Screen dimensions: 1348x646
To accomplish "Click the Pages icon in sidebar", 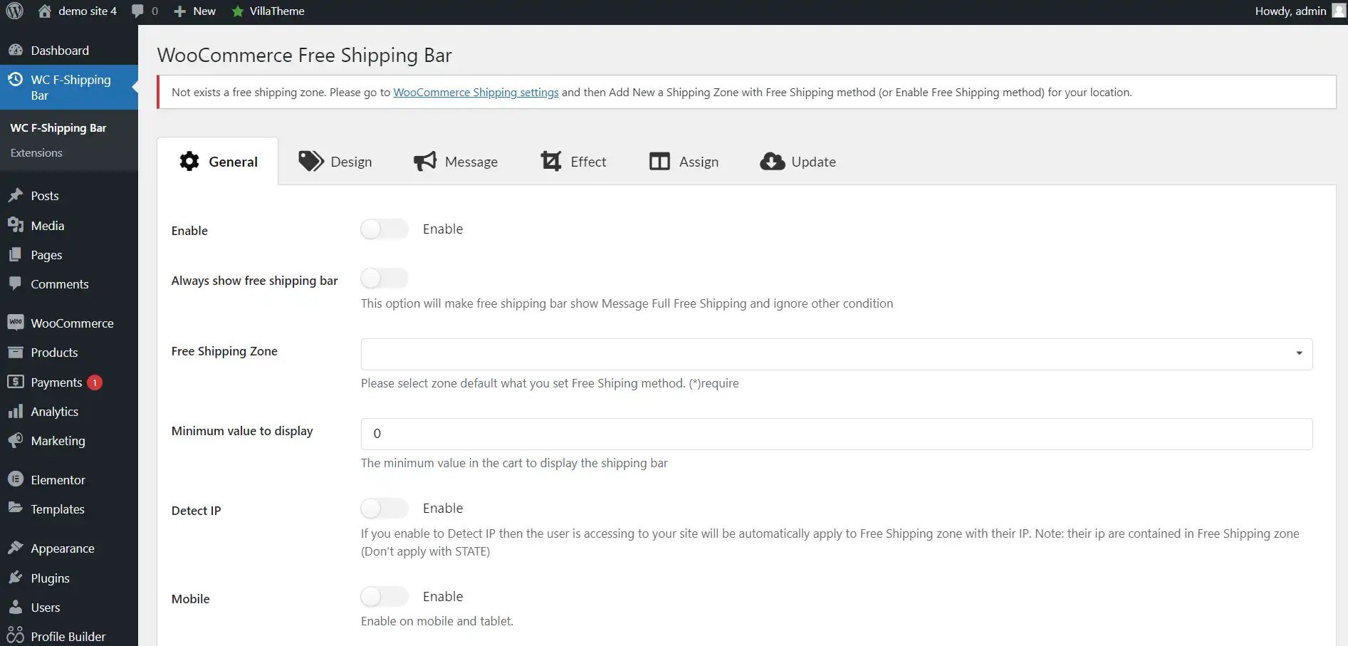I will point(16,254).
